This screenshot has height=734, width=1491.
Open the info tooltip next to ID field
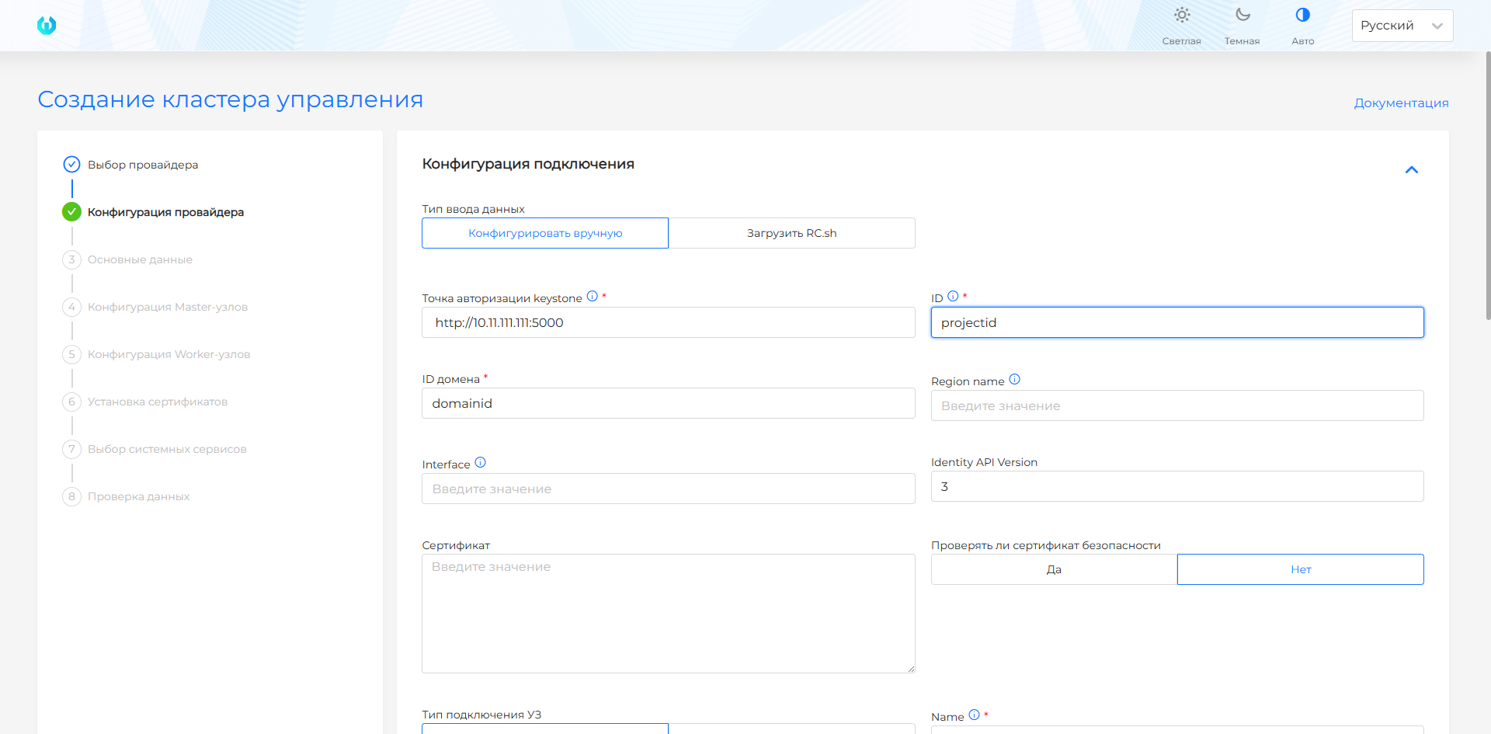click(952, 295)
